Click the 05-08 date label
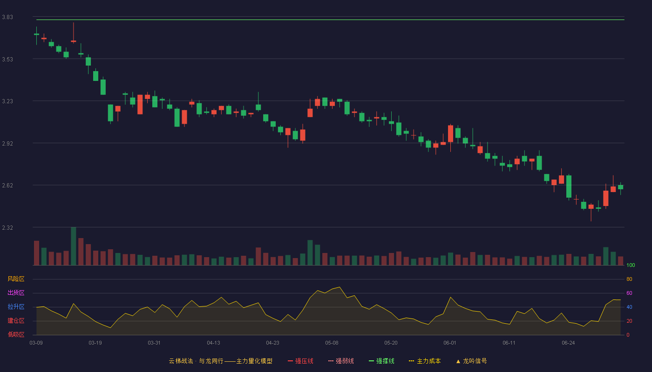This screenshot has height=372, width=652. [x=332, y=343]
